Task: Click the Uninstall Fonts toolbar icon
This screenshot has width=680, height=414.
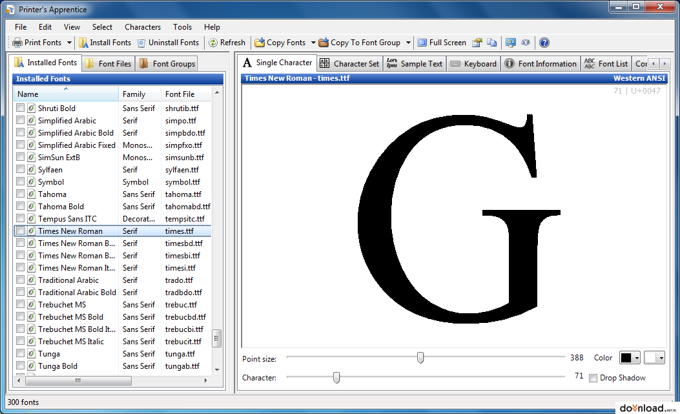Action: point(141,43)
